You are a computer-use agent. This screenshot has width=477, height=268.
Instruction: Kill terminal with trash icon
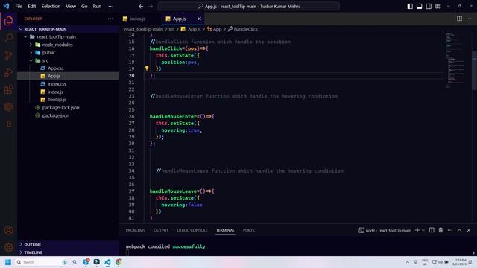click(440, 230)
